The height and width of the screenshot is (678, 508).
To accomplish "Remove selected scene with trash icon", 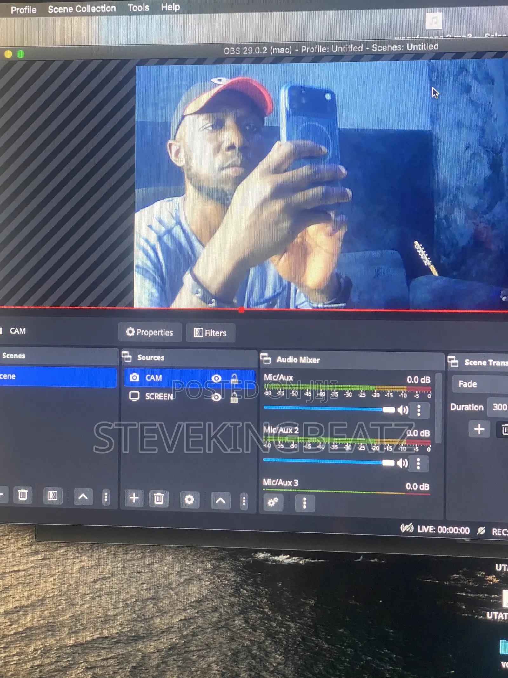I will click(23, 495).
